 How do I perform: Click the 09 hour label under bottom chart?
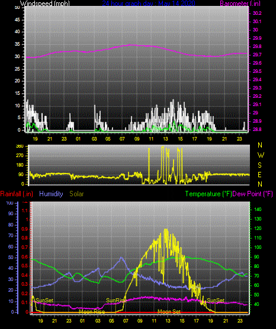click(x=140, y=321)
